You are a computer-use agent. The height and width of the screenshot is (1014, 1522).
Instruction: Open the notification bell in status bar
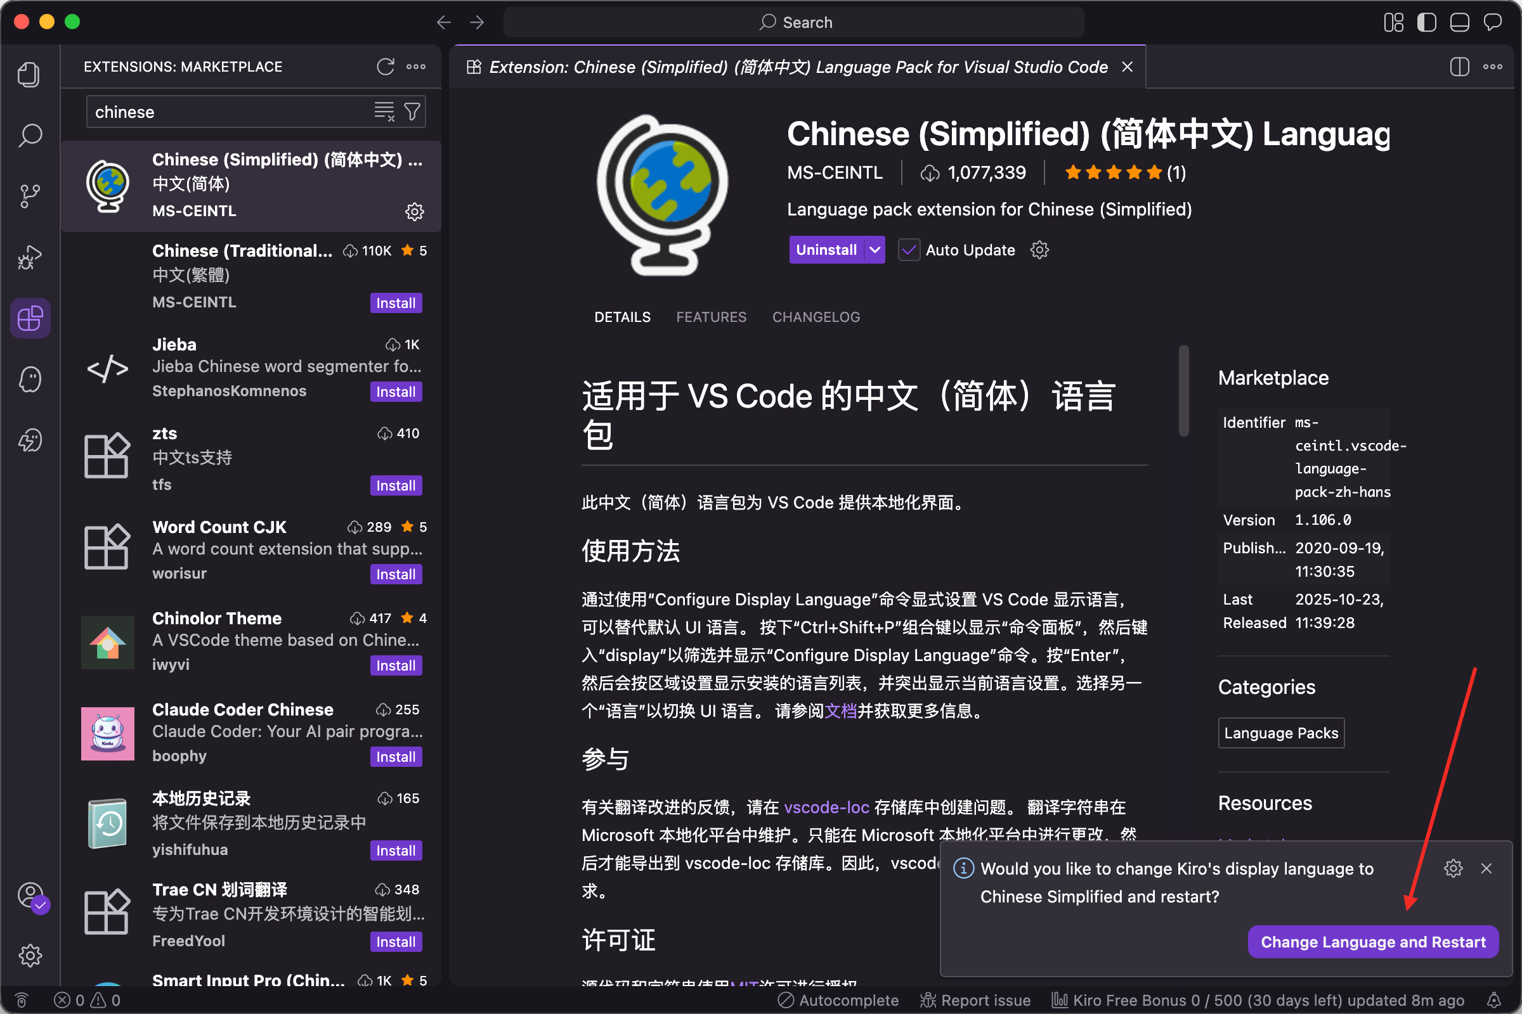pos(1493,1001)
